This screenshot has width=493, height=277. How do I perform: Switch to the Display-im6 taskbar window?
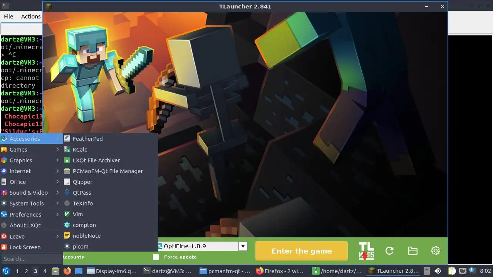(x=112, y=271)
